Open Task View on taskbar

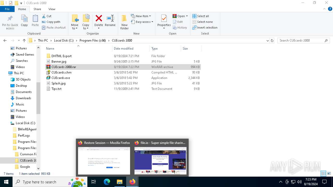94,182
